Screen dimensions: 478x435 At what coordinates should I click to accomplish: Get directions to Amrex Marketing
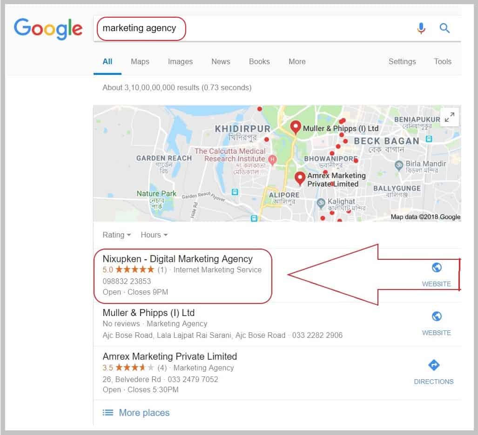434,365
